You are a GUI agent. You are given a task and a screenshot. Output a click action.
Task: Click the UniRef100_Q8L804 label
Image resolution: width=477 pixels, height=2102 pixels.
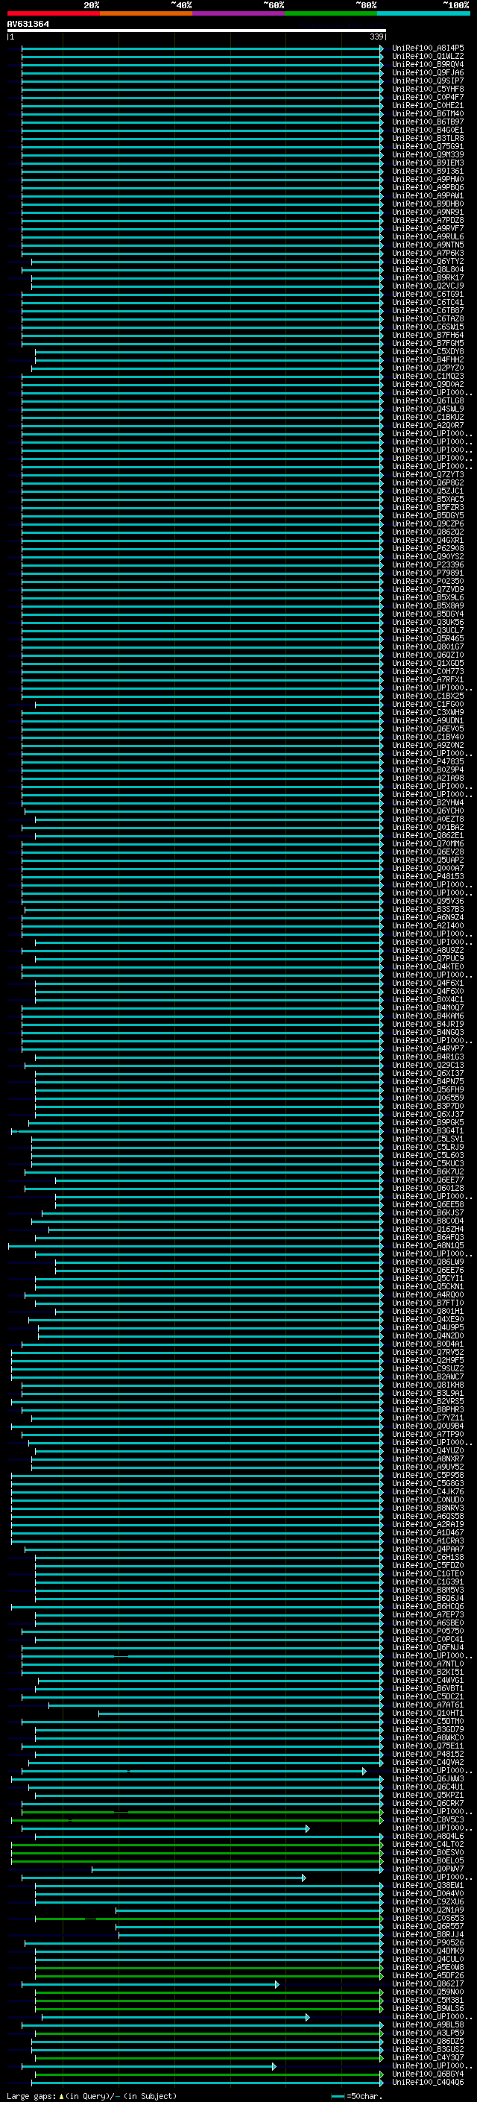(428, 269)
